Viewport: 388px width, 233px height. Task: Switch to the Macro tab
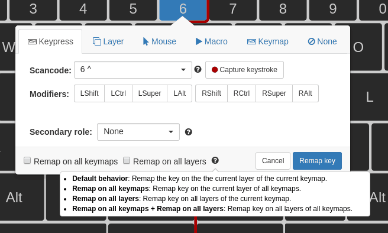click(x=211, y=41)
